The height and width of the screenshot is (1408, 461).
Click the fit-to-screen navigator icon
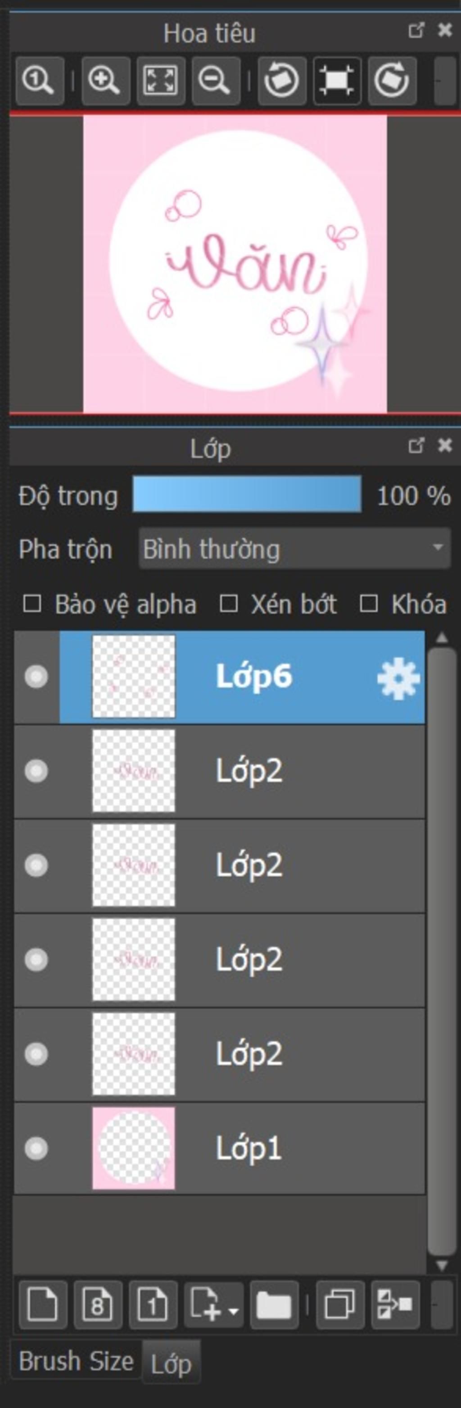point(160,80)
